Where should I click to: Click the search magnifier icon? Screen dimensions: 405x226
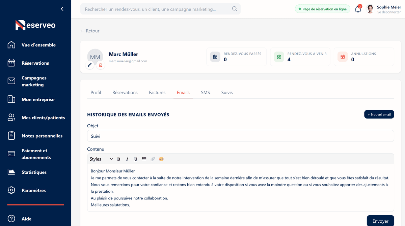235,9
